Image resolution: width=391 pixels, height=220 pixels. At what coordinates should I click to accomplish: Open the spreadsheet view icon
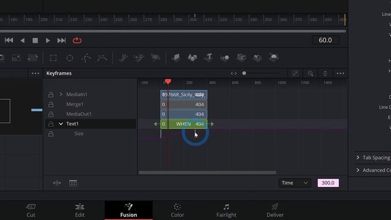[x=73, y=183]
